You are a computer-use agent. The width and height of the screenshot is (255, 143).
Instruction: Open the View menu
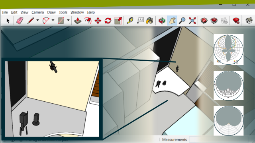(24, 12)
